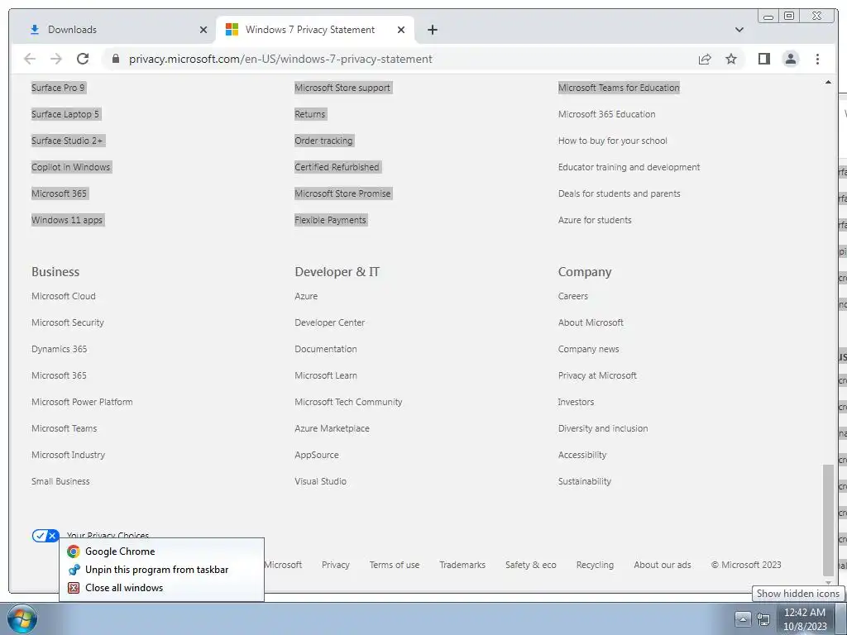The image size is (847, 635).
Task: Open the share page icon
Action: 705,59
